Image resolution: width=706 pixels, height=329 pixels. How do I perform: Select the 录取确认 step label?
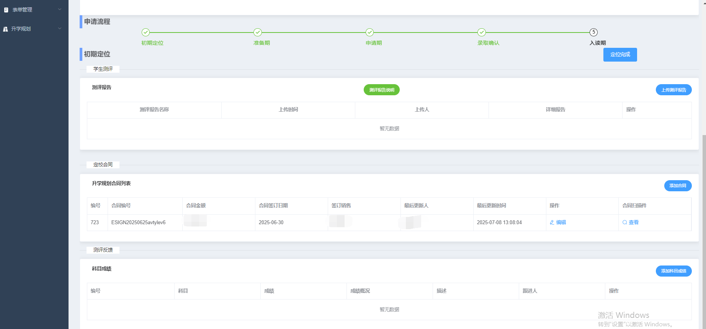(488, 43)
